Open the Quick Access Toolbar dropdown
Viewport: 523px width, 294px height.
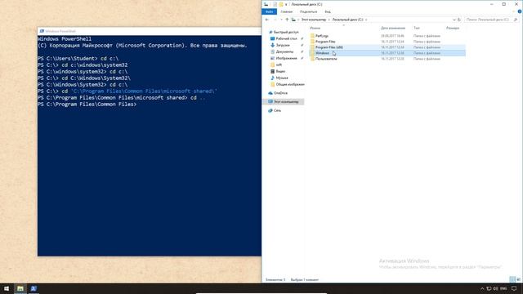(x=286, y=4)
